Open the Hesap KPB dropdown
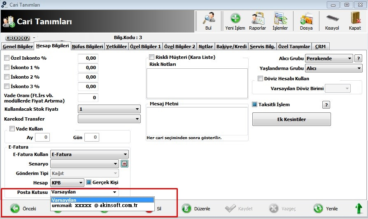 (x=67, y=182)
